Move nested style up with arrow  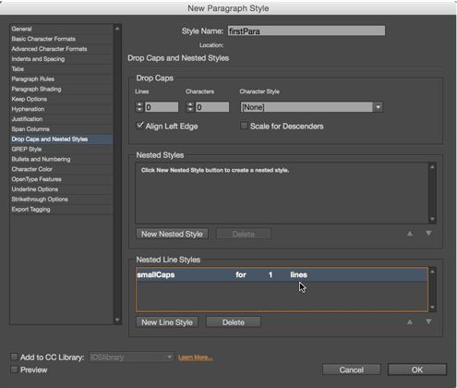point(410,234)
